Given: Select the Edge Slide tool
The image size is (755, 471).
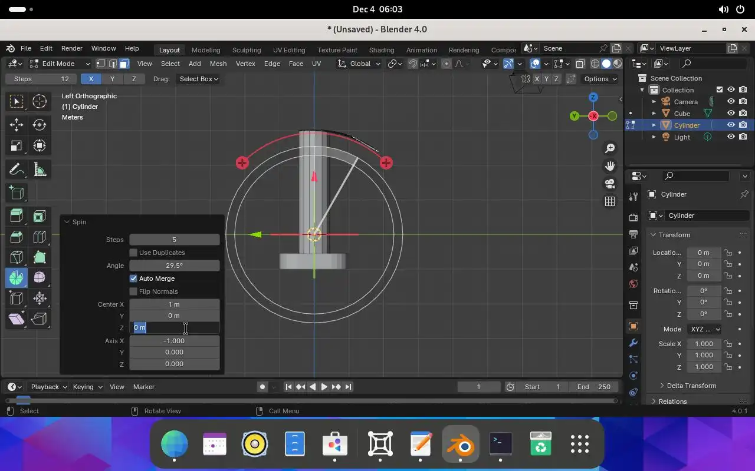Looking at the screenshot, I should [17, 298].
